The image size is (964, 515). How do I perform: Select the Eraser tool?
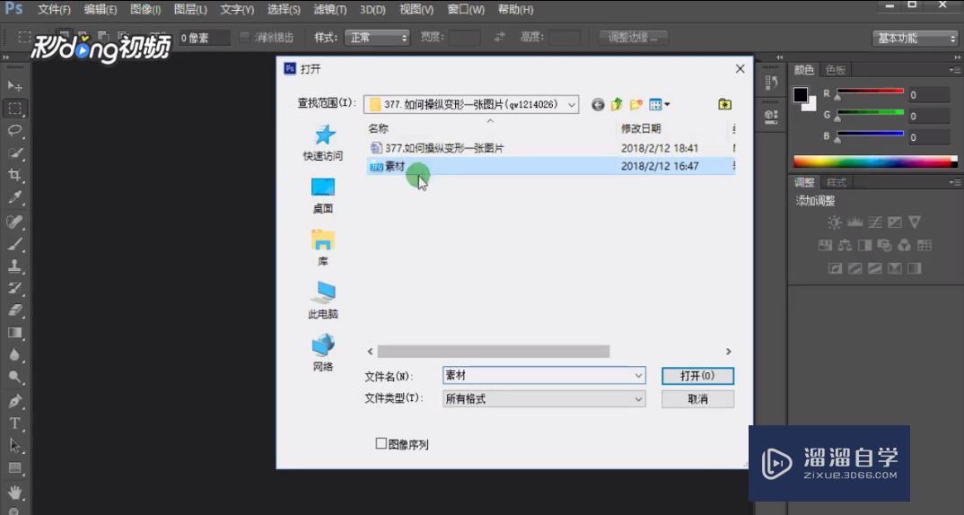click(14, 310)
